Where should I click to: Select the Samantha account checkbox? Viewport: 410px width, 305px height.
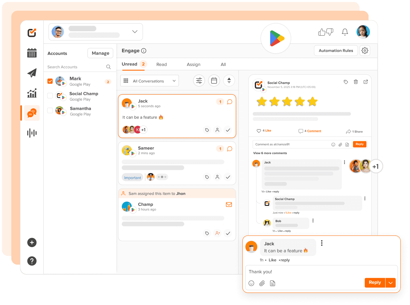coord(50,111)
